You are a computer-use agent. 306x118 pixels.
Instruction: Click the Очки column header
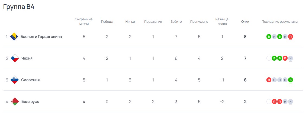[x=245, y=22]
